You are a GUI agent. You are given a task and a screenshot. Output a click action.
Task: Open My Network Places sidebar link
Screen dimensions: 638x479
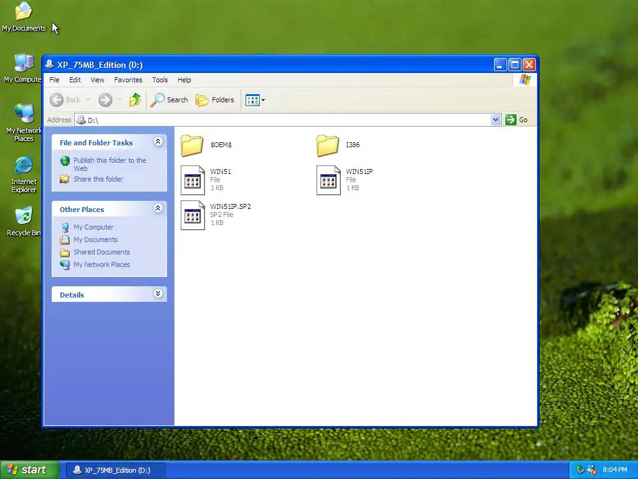[102, 264]
